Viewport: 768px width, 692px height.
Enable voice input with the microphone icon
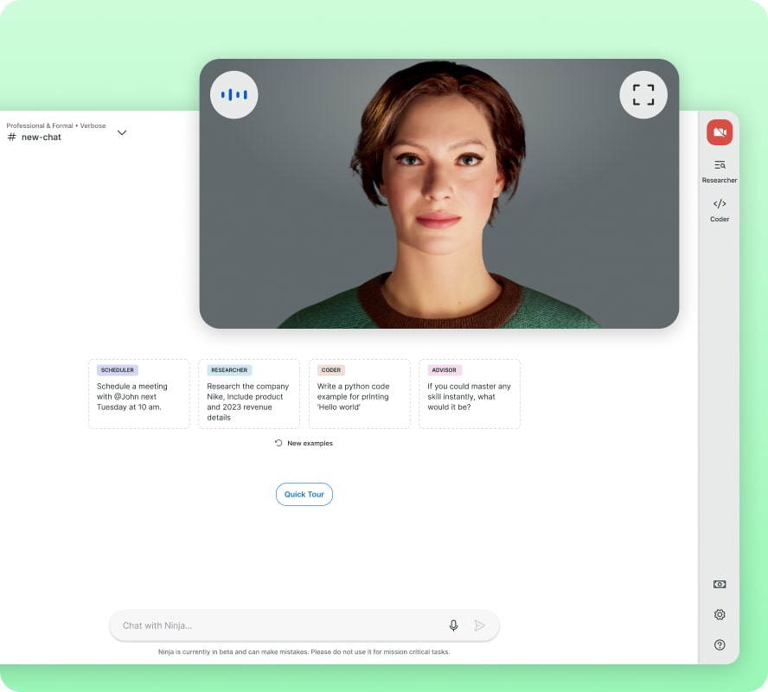(453, 625)
